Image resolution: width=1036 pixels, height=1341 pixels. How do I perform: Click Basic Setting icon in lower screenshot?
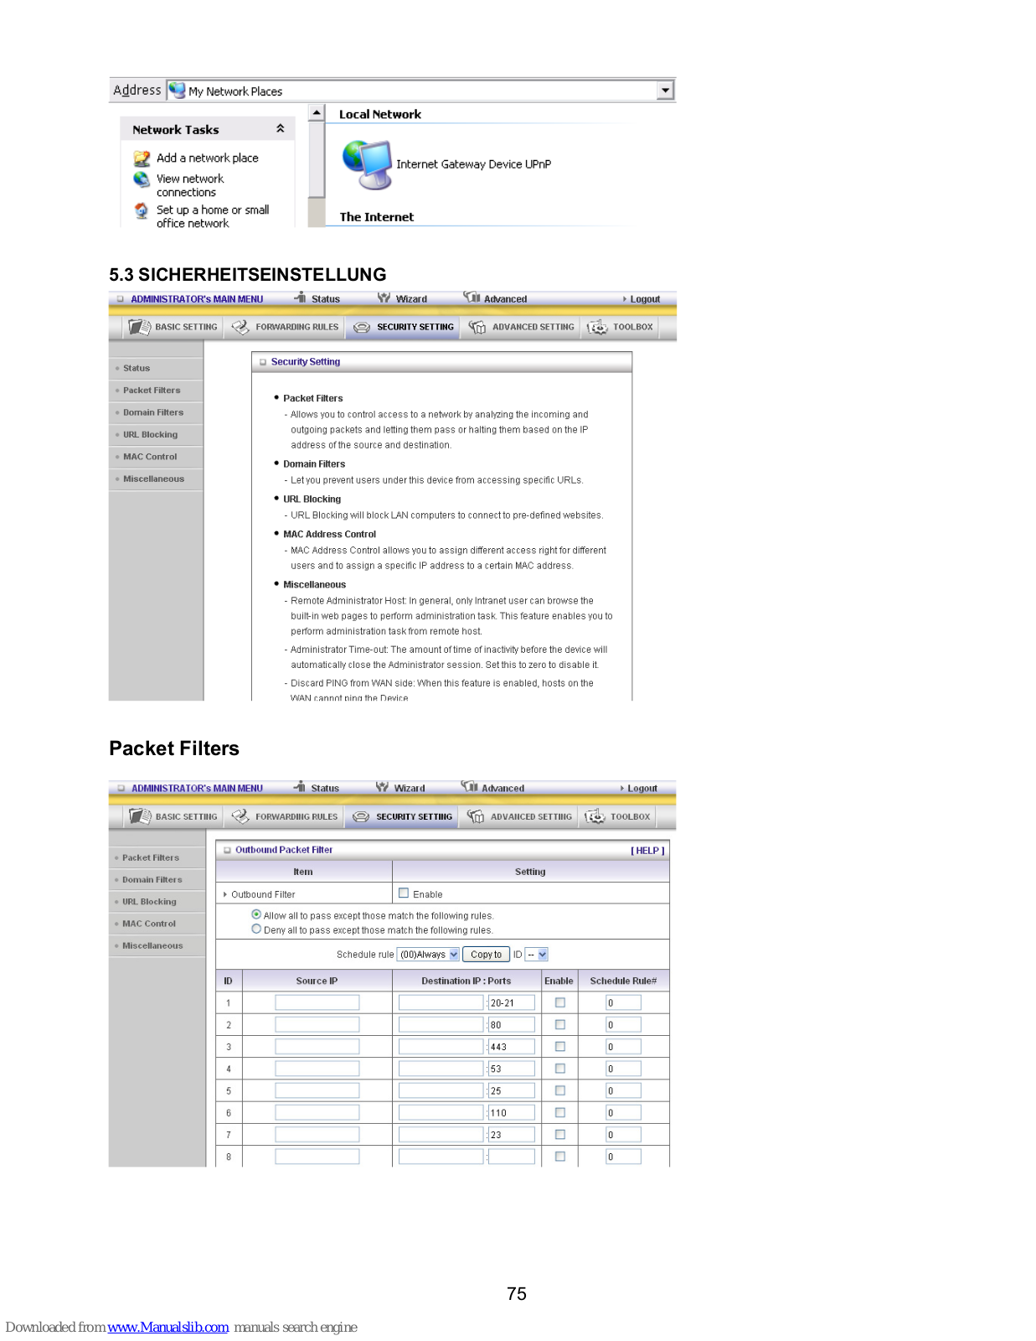point(140,816)
